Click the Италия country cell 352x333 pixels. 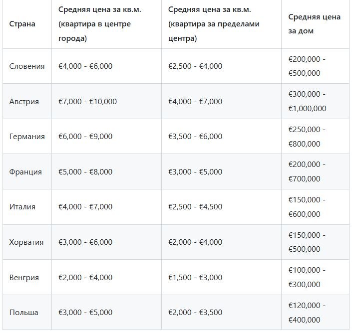pyautogui.click(x=22, y=207)
